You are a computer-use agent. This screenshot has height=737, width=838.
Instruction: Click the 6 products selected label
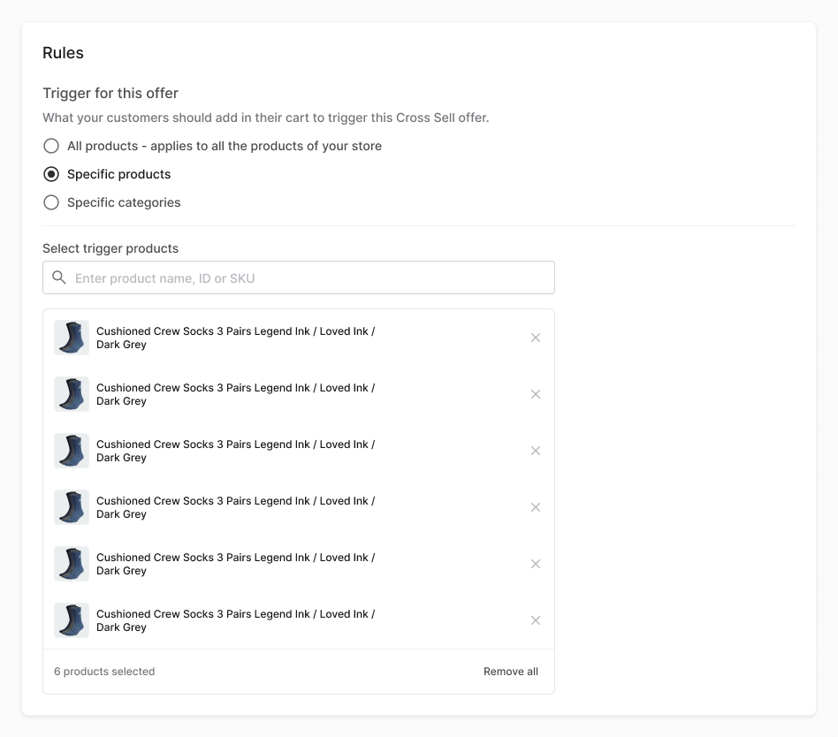pos(104,672)
